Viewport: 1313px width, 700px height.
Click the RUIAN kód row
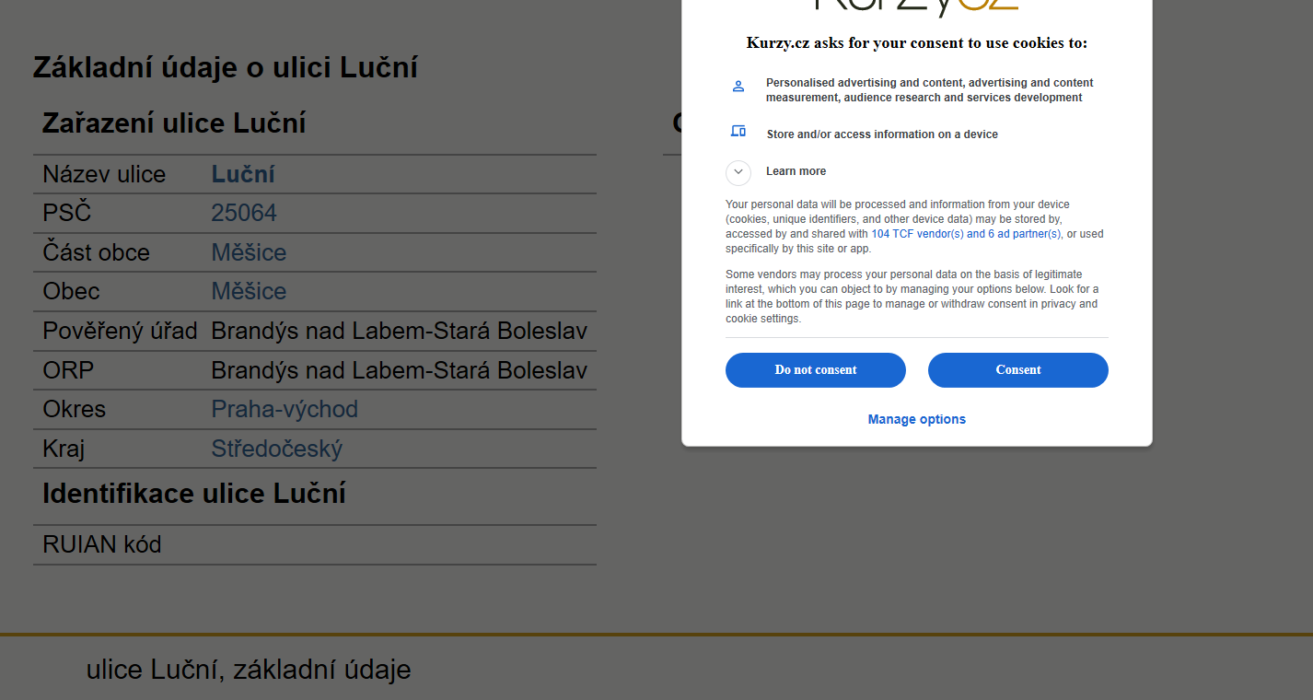tap(315, 545)
